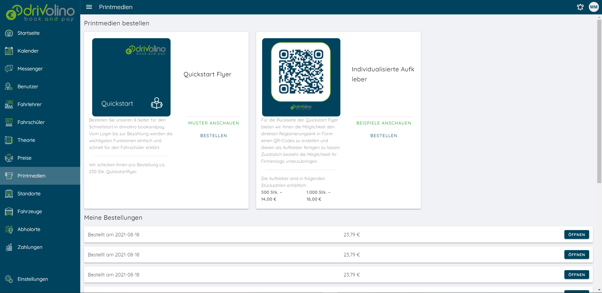Screen dimensions: 602x293
Task: Open the first order from 2021-08-18
Action: click(x=576, y=234)
